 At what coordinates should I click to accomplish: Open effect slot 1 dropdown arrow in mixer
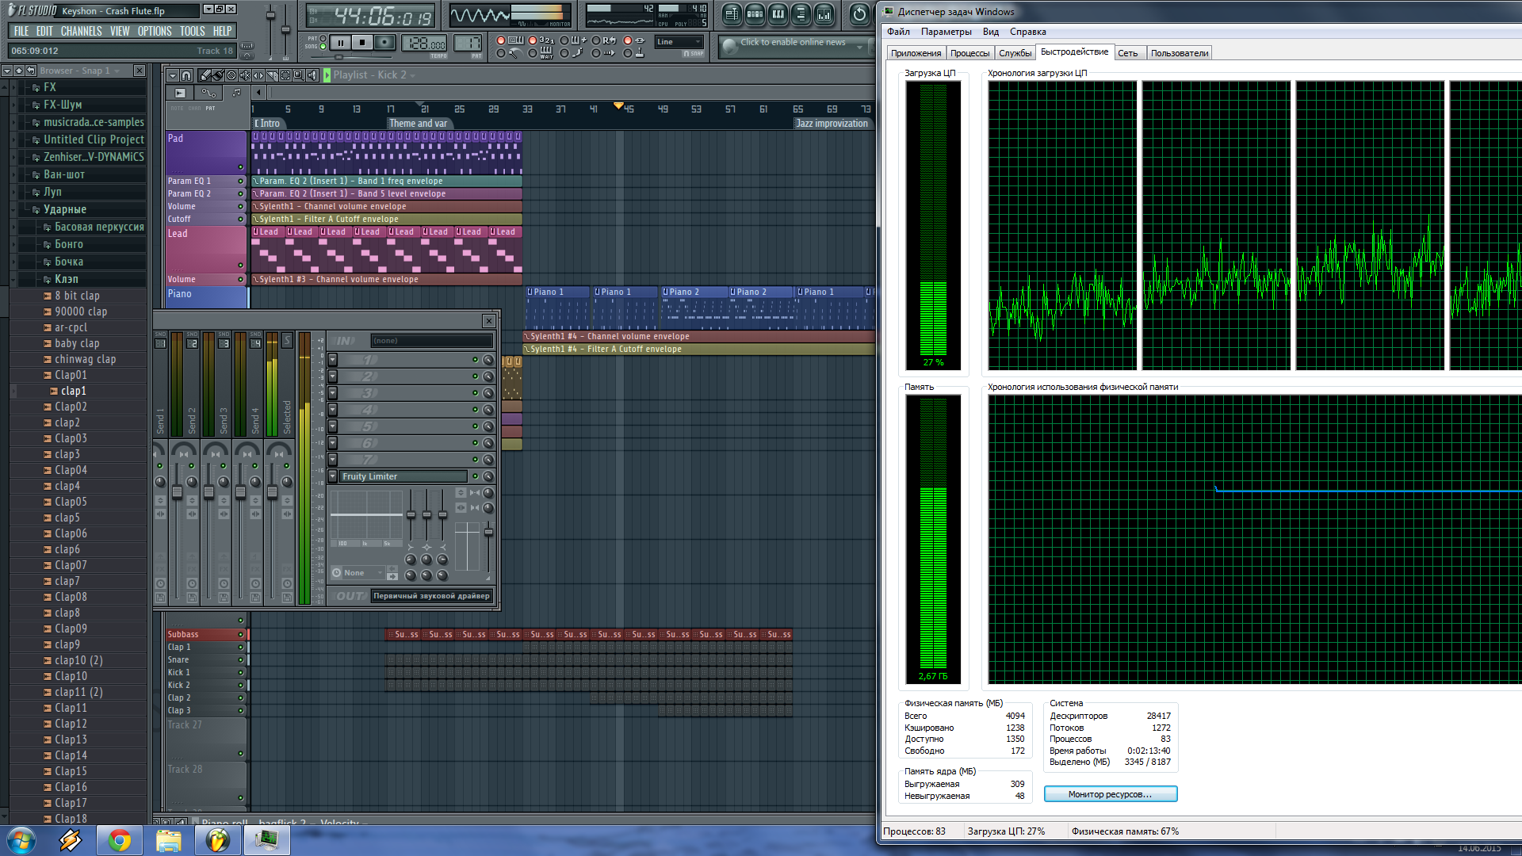click(333, 360)
